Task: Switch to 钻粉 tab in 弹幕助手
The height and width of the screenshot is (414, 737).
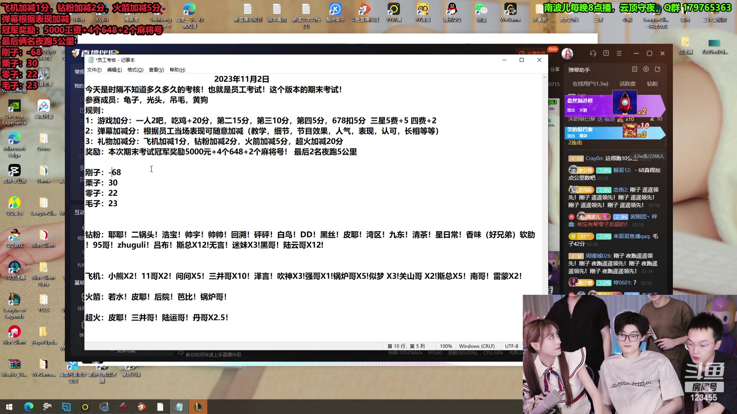Action: [652, 84]
